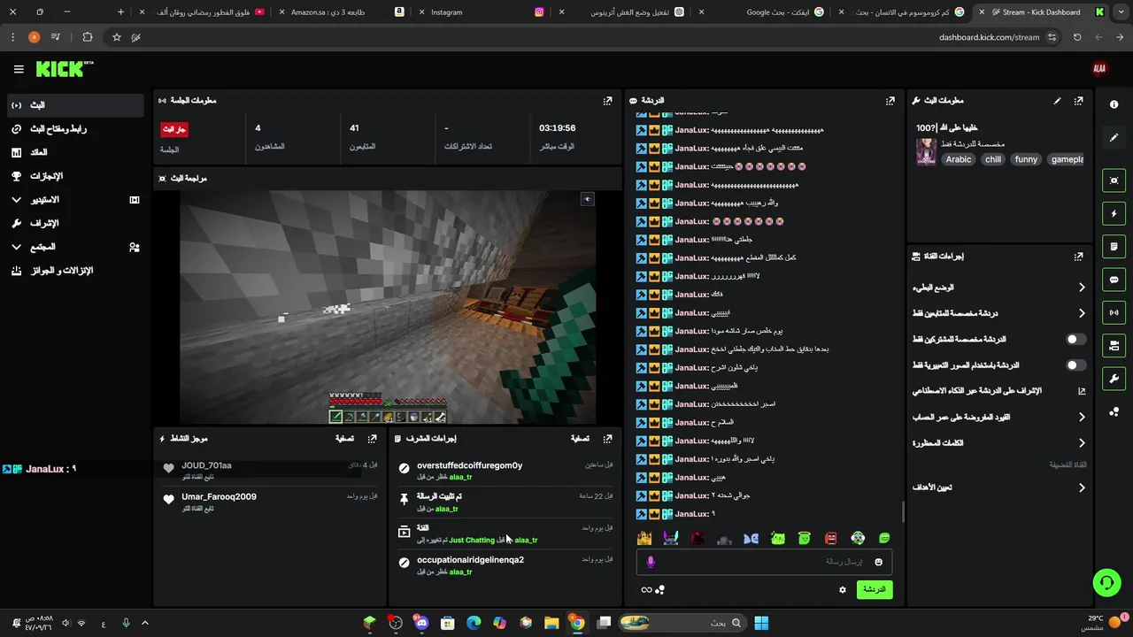Pick the green emote with halo
This screenshot has width=1133, height=637.
[804, 538]
